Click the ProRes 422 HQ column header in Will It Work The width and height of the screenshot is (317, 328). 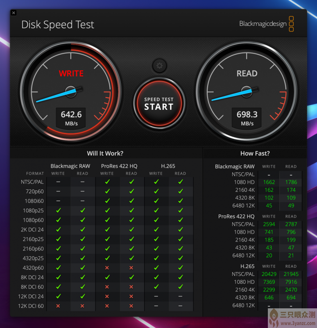click(119, 166)
